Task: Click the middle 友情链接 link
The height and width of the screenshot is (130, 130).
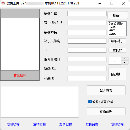Action: (66, 124)
